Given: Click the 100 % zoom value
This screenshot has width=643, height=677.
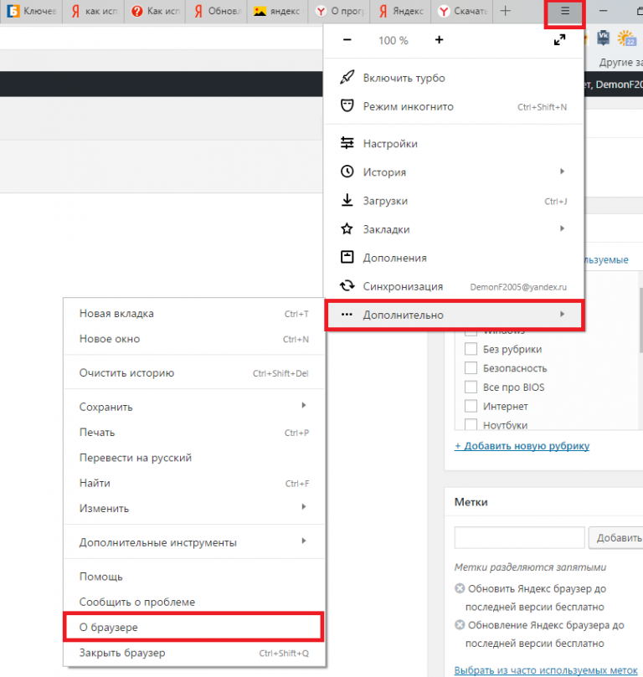Looking at the screenshot, I should [393, 40].
